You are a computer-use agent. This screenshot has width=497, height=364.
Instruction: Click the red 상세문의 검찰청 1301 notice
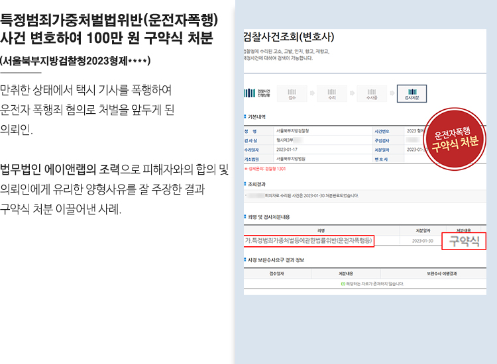tap(266, 169)
